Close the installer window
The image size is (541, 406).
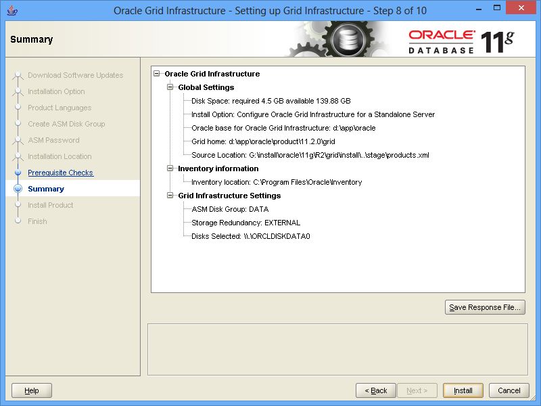click(x=521, y=8)
